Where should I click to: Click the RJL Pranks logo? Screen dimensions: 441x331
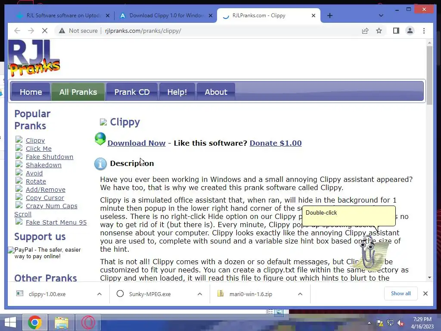tap(34, 58)
